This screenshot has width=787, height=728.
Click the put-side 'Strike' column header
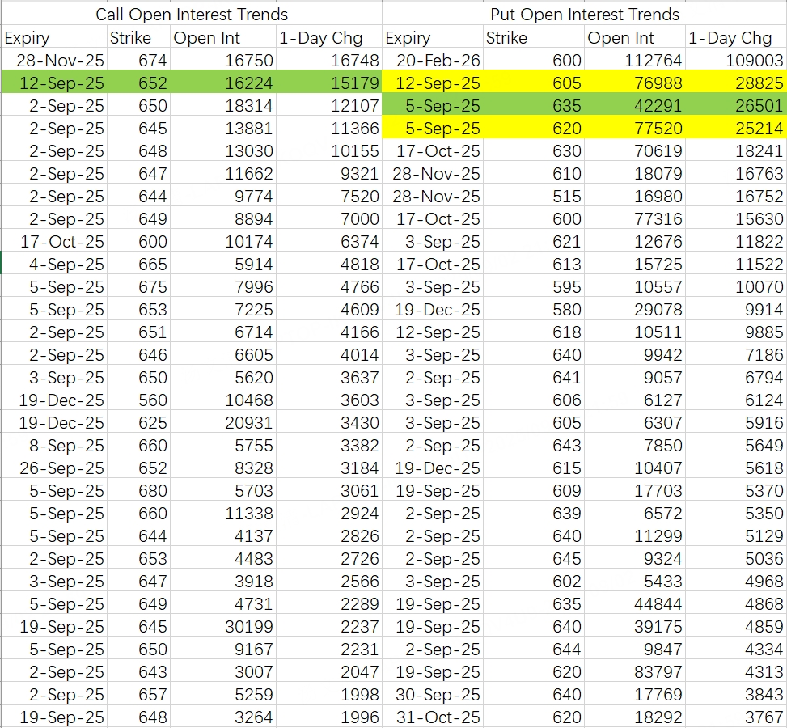534,38
